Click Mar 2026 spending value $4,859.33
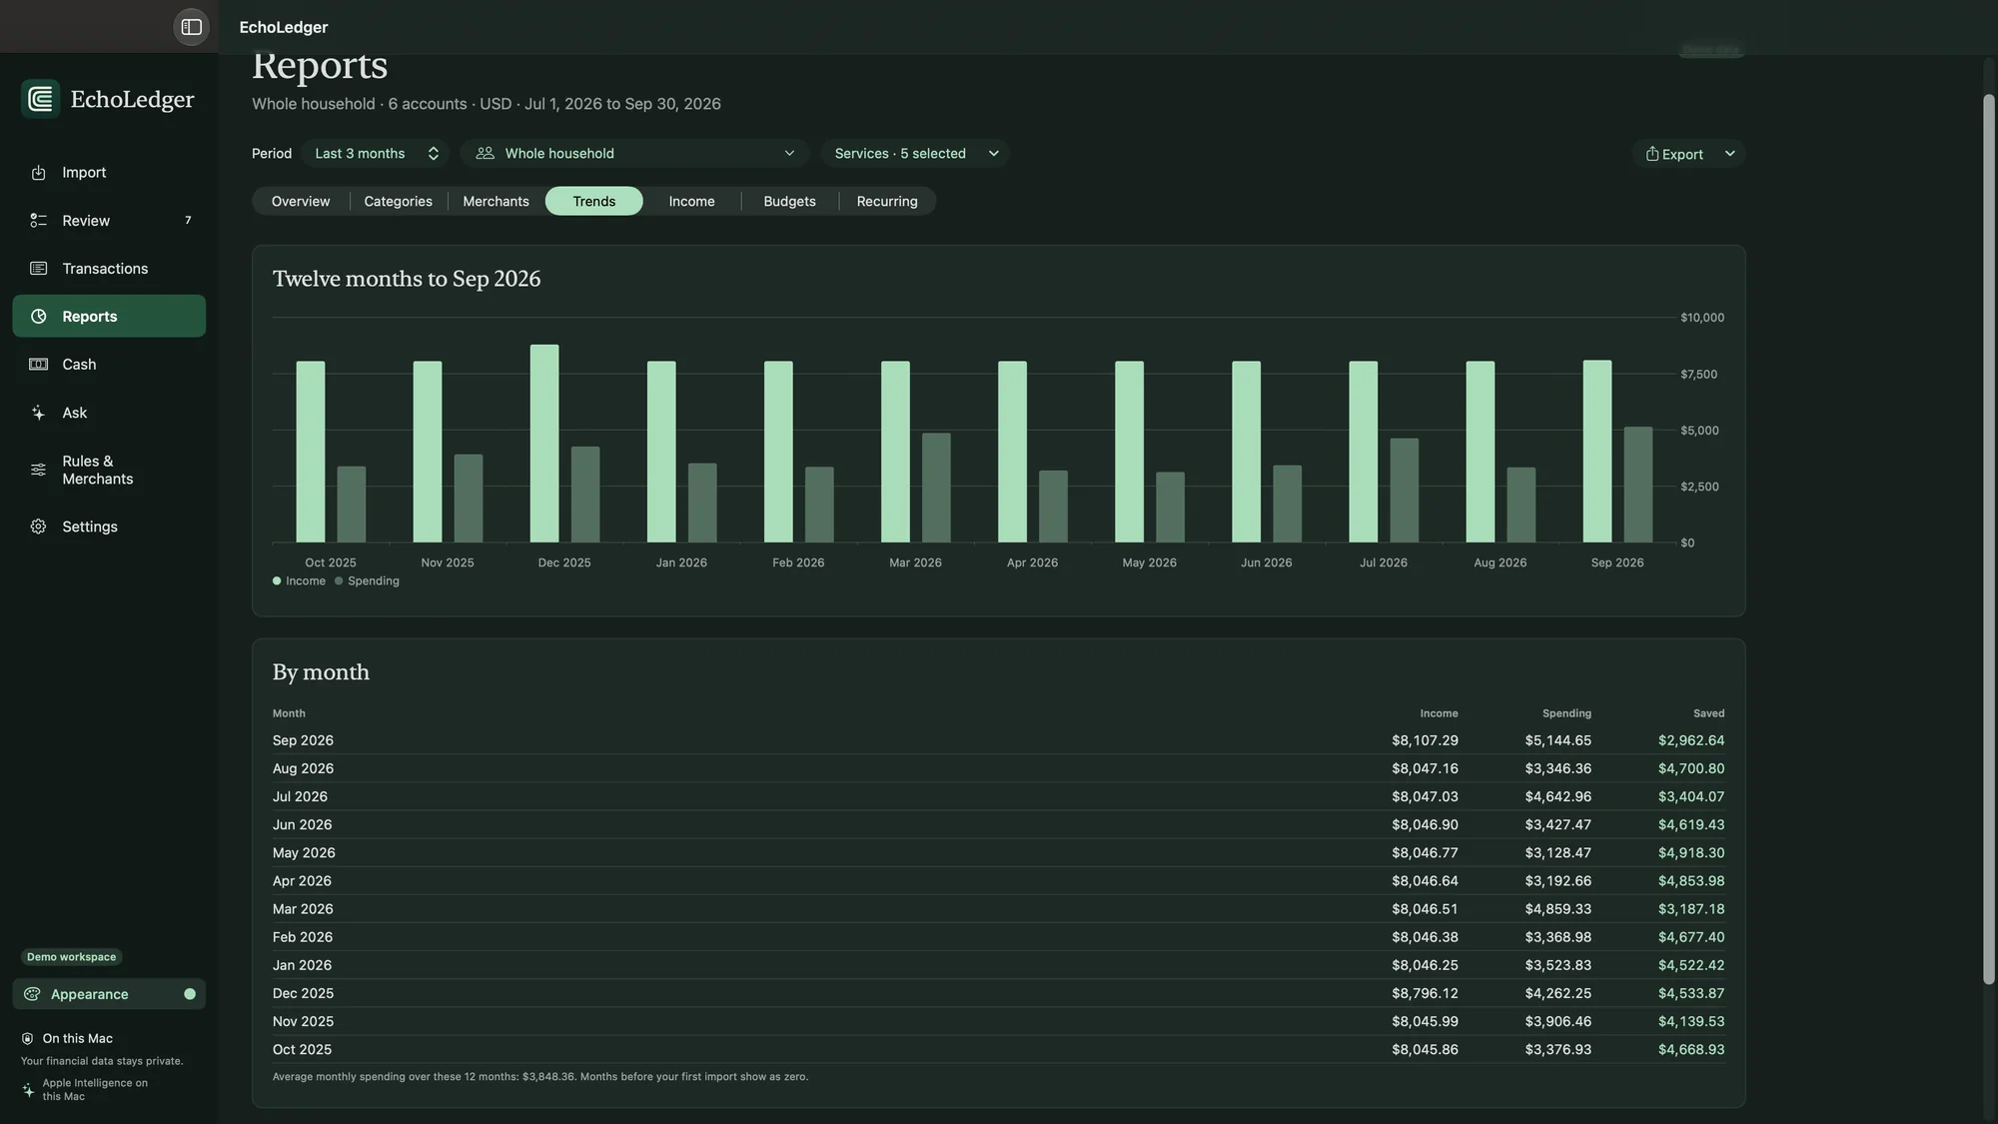1998x1124 pixels. [1557, 909]
